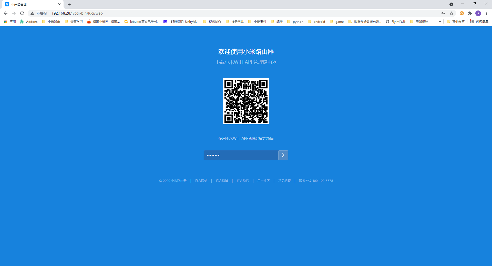Open the 小说资料 bookmark folder
Viewport: 492px width, 266px height.
coord(257,21)
